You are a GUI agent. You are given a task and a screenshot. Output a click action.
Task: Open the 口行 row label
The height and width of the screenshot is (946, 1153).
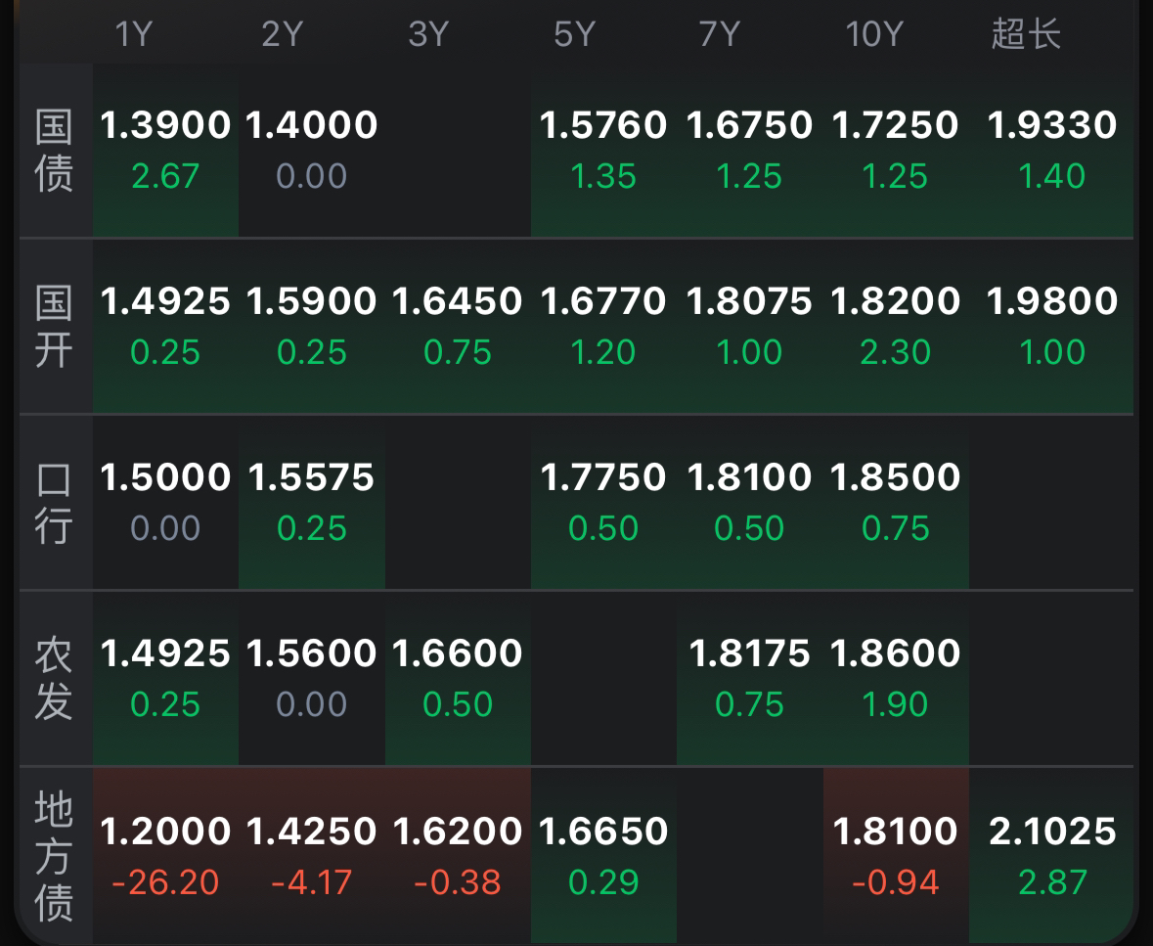tap(55, 503)
